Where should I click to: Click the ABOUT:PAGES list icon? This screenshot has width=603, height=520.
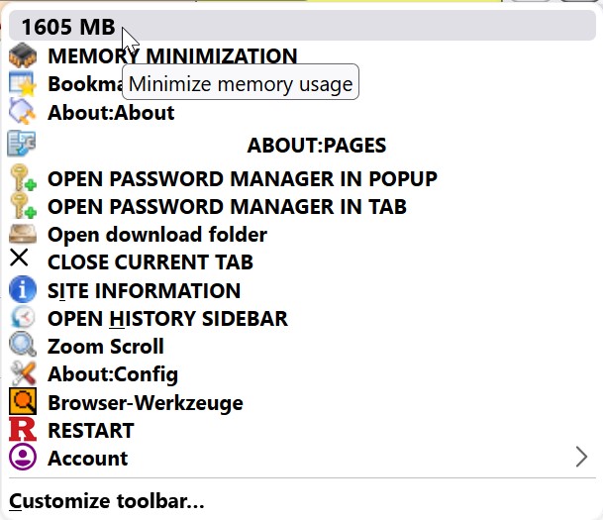(22, 145)
